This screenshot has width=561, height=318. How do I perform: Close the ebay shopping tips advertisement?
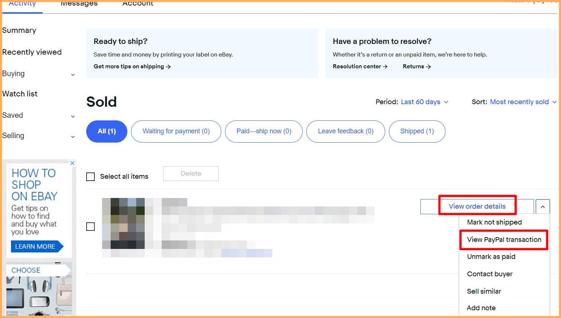(73, 163)
